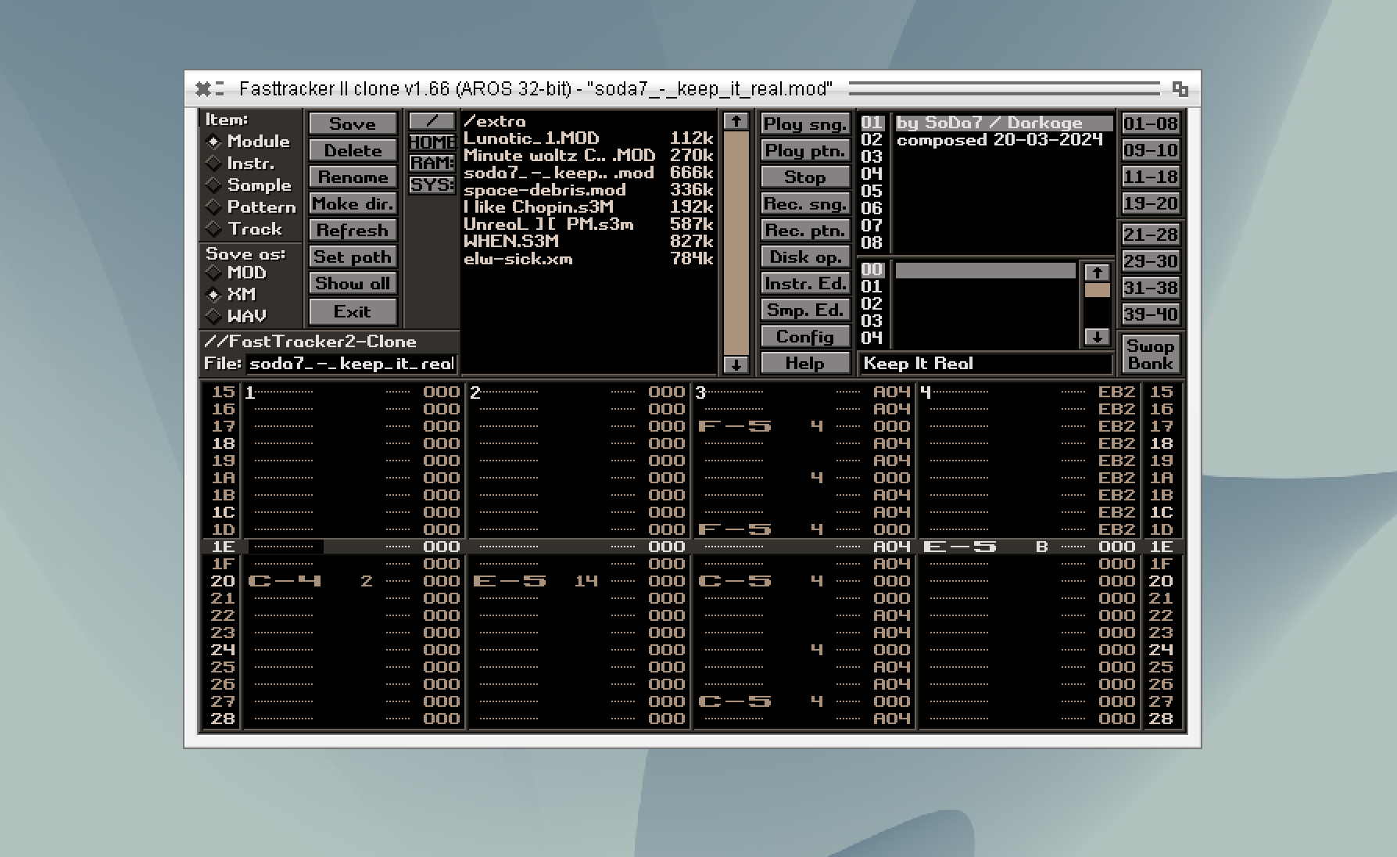The height and width of the screenshot is (857, 1397).
Task: Select instrument 01 by SoDa7 / Darkage
Action: tap(1004, 123)
